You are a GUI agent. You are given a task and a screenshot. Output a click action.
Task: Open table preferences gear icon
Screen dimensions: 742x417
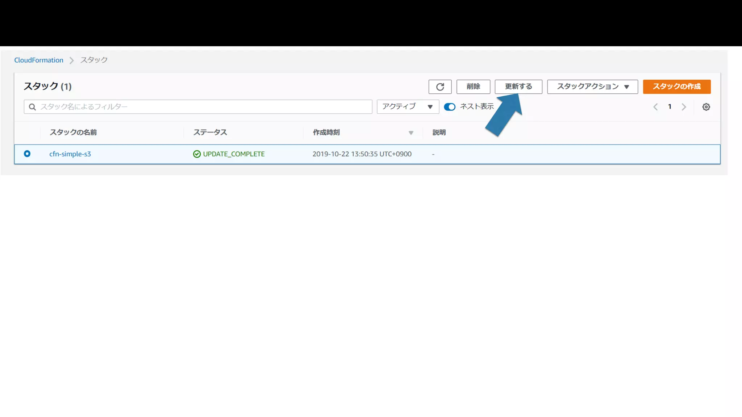click(706, 107)
